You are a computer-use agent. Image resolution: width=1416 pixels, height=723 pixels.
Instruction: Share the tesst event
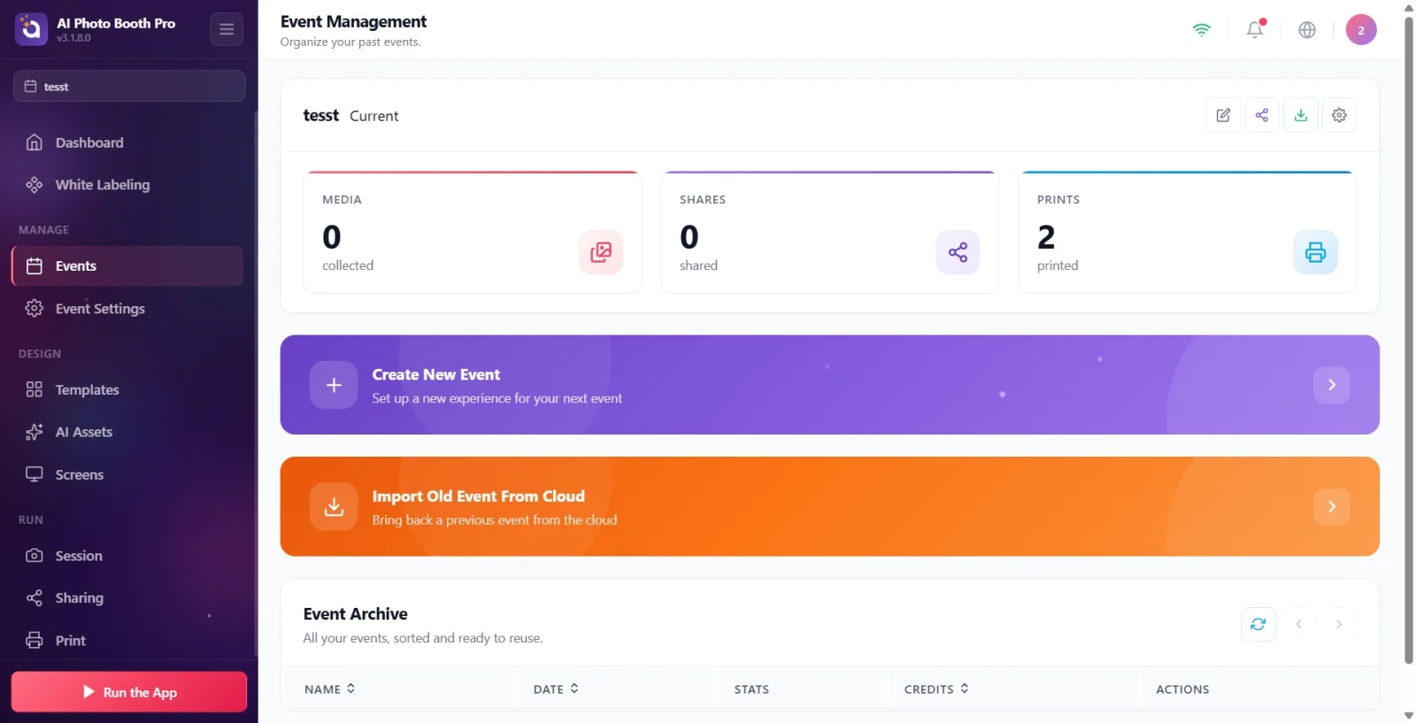(1262, 115)
